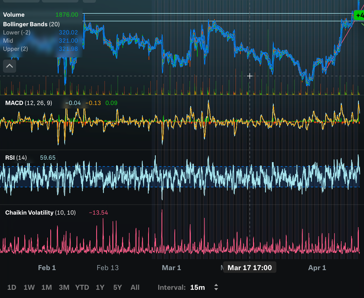Collapse the indicators panel using the chevron
Screen dimensions: 364x298
tap(10, 66)
